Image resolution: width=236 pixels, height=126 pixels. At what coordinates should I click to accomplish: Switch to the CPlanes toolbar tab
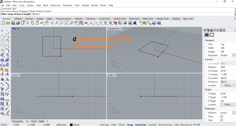tap(18, 19)
